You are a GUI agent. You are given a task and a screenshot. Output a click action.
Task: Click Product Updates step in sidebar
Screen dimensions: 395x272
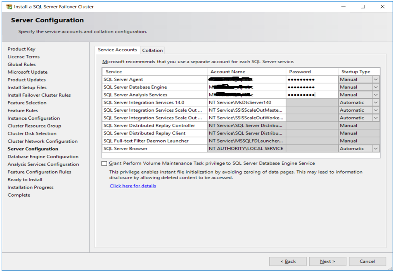pos(27,80)
